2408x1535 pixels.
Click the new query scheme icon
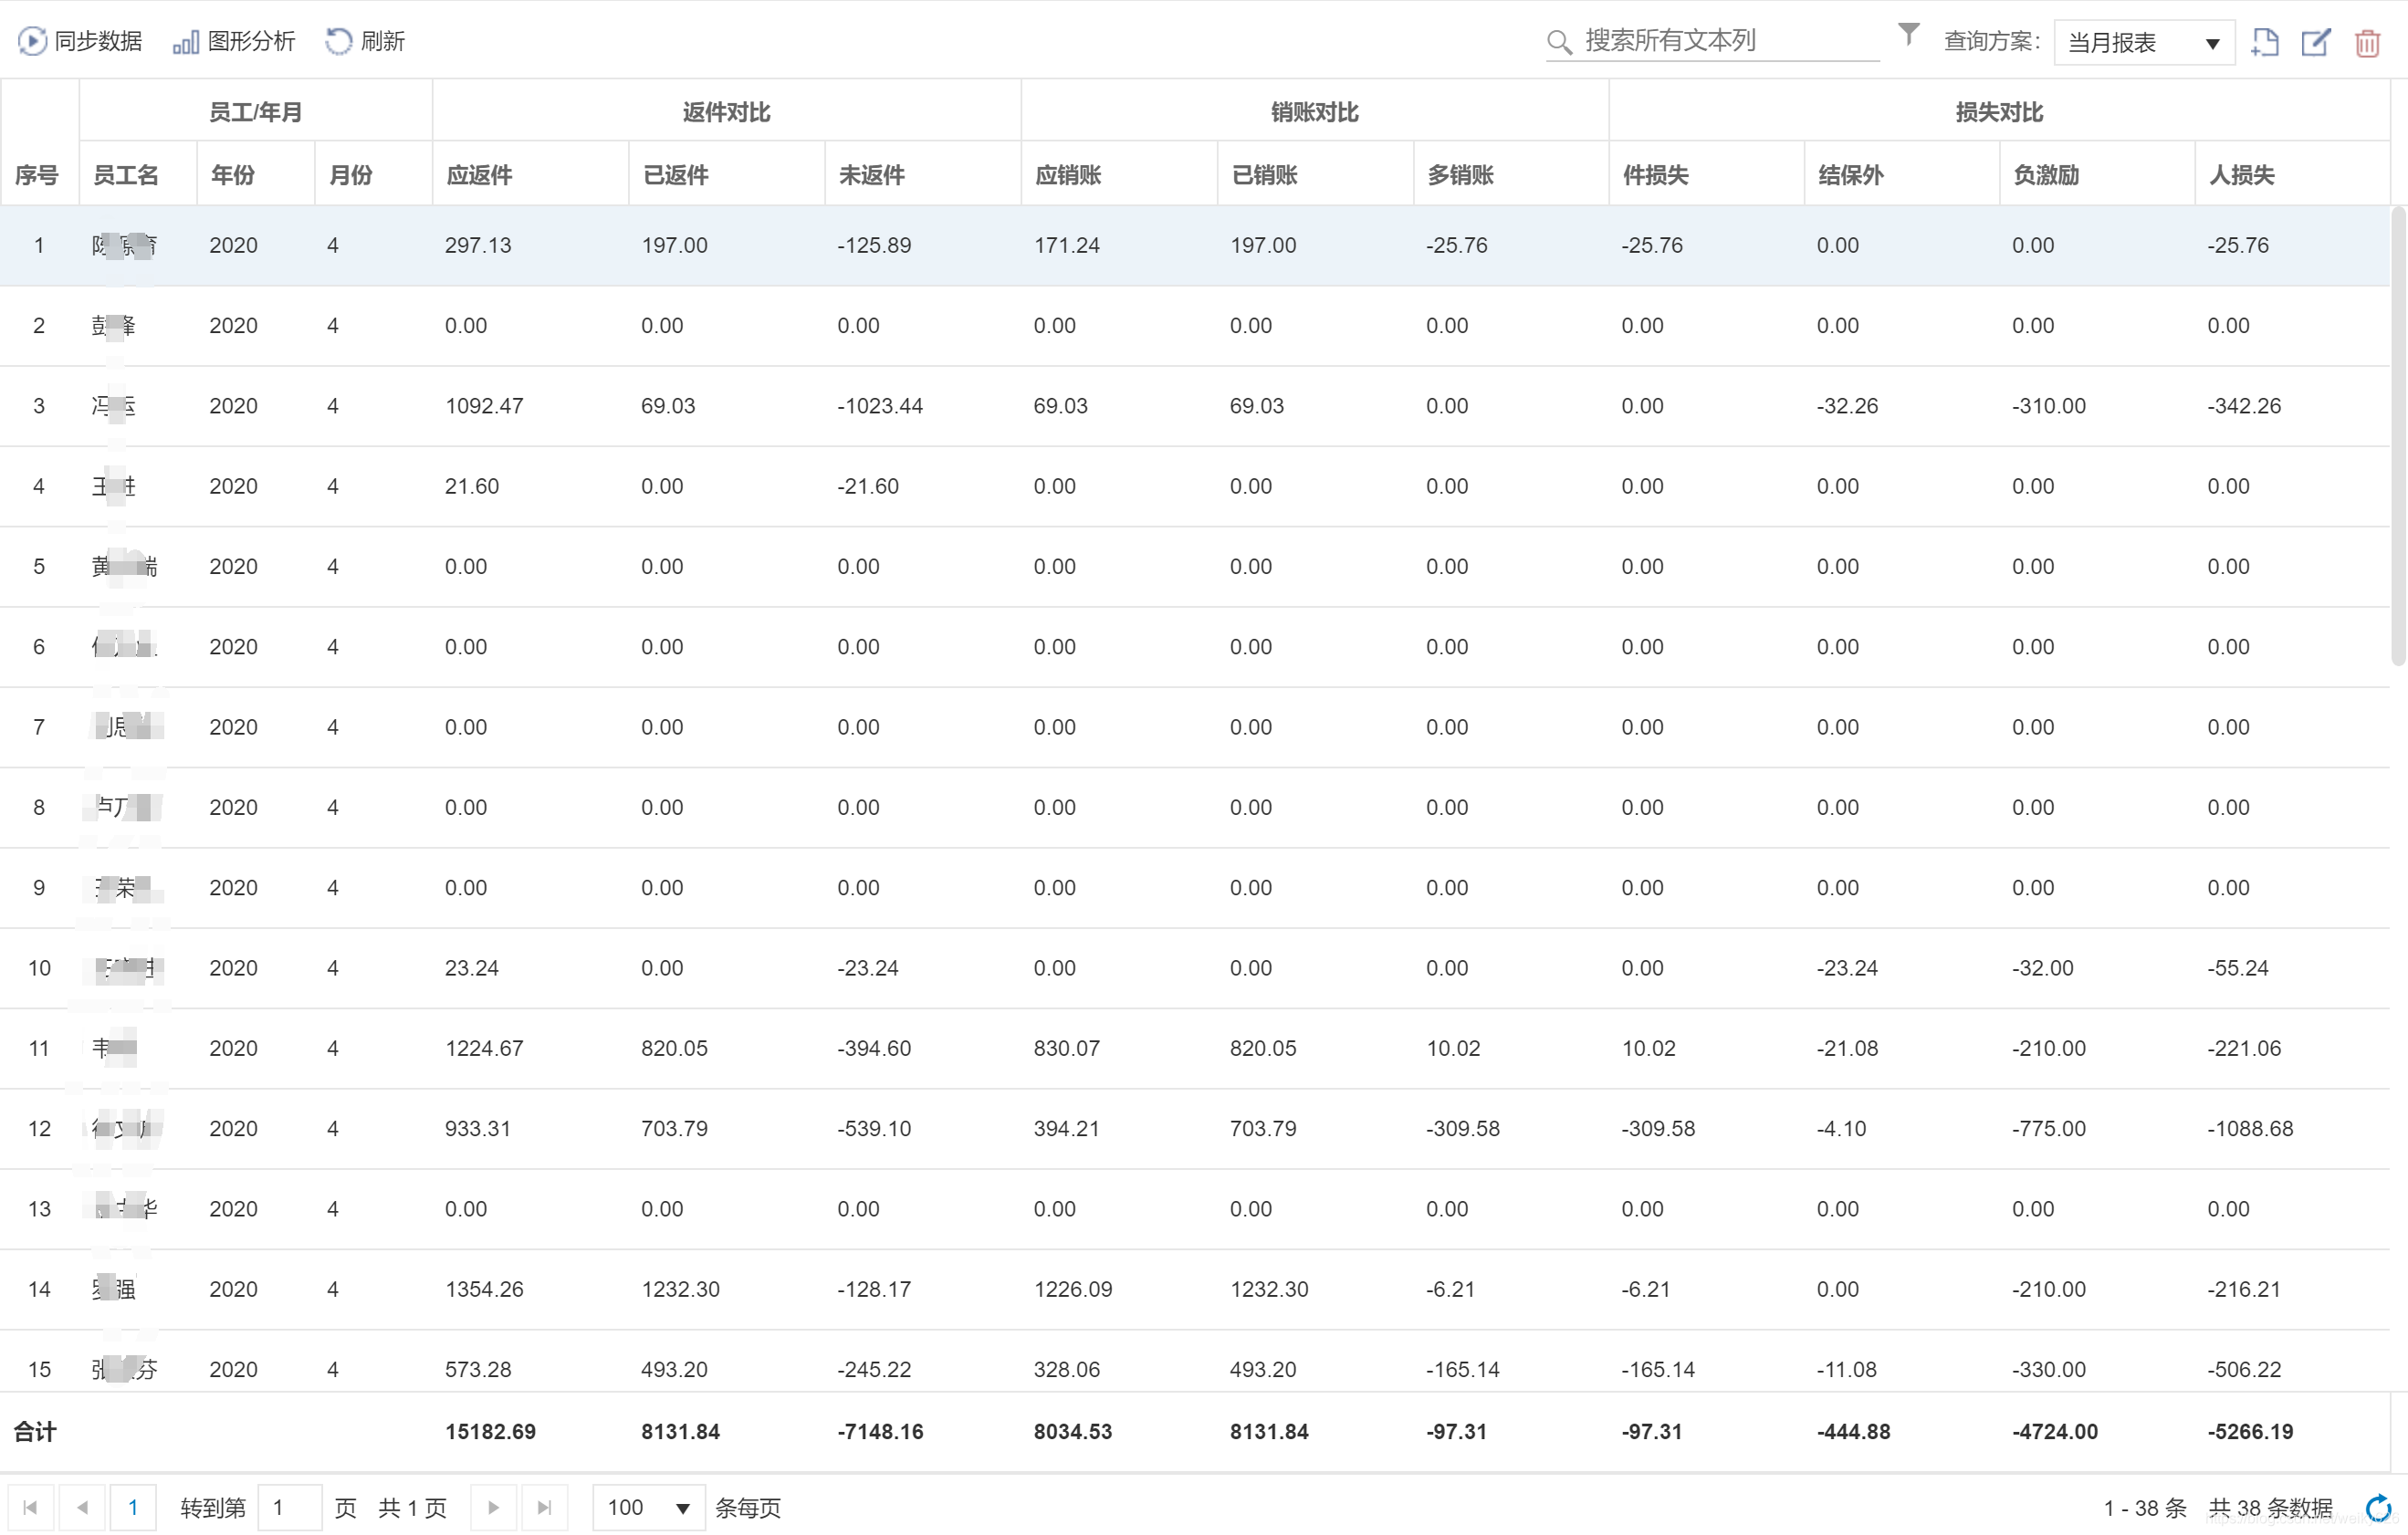coord(2264,42)
